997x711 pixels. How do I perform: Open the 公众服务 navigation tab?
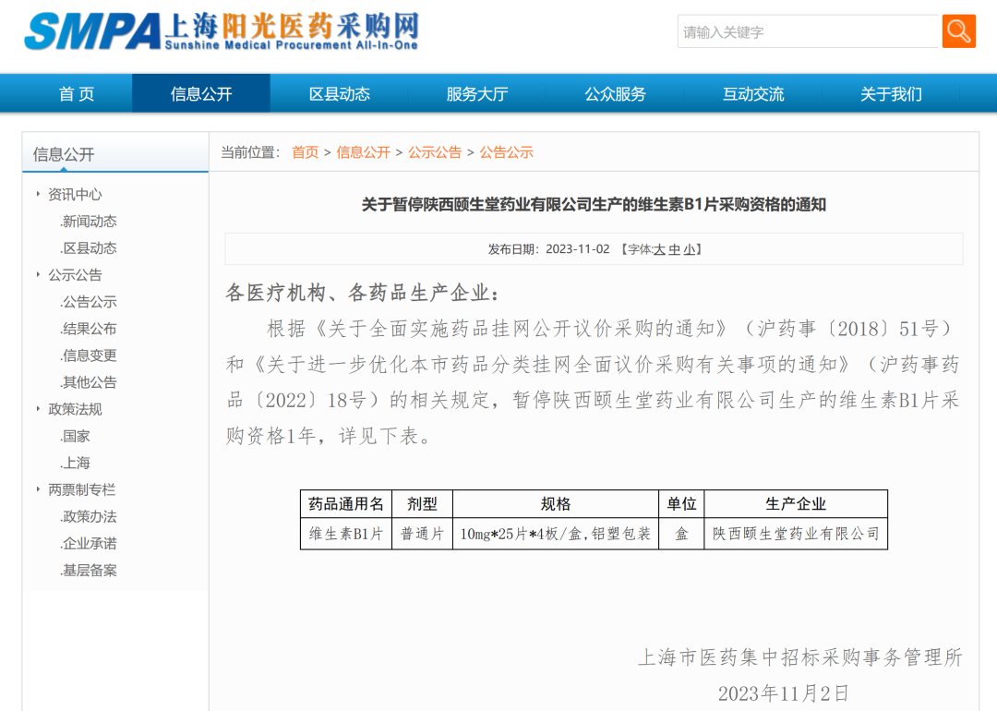click(x=615, y=94)
